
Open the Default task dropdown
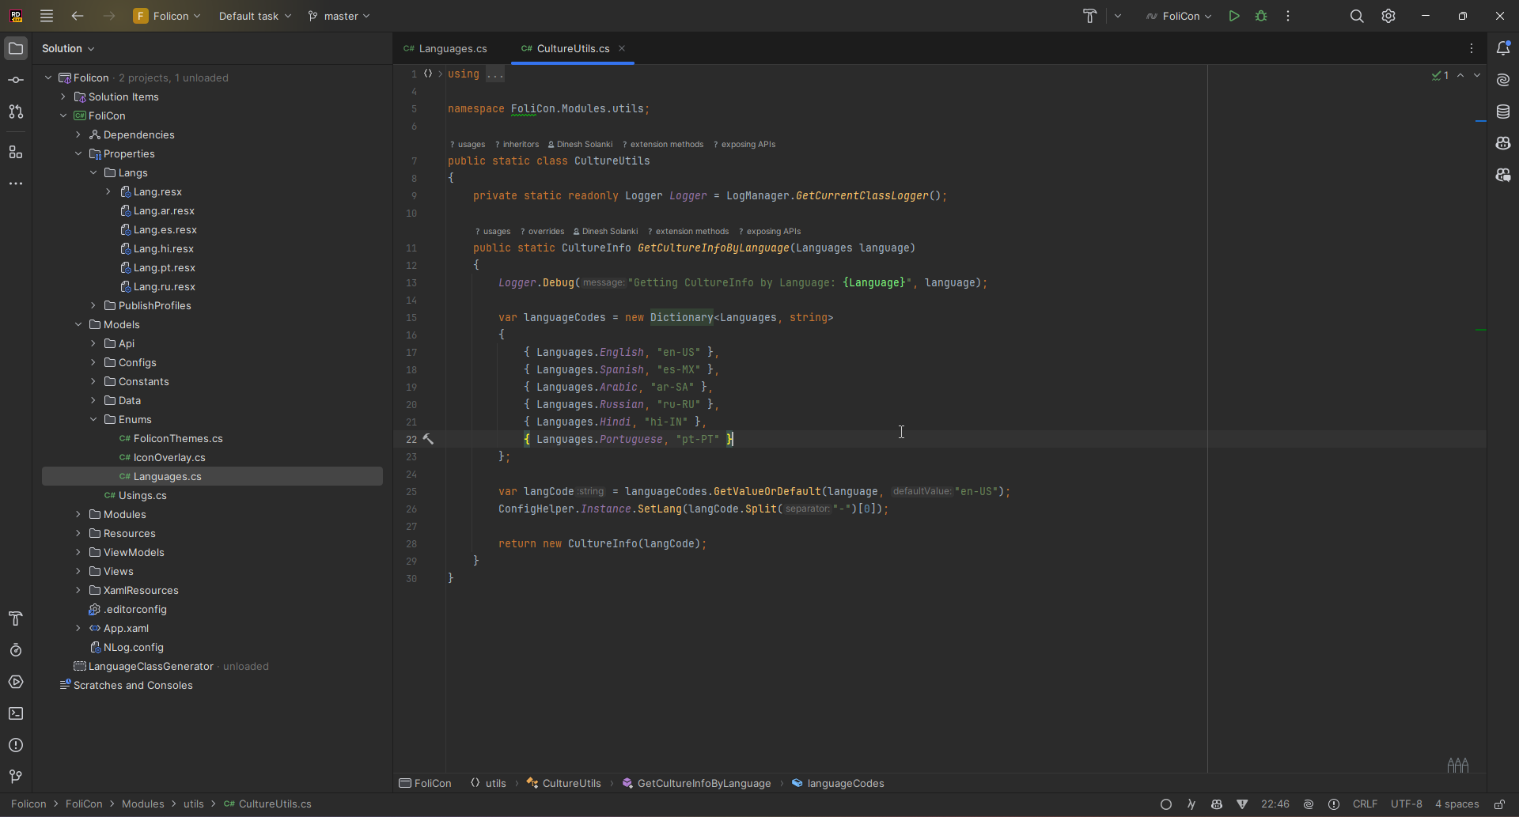[255, 16]
